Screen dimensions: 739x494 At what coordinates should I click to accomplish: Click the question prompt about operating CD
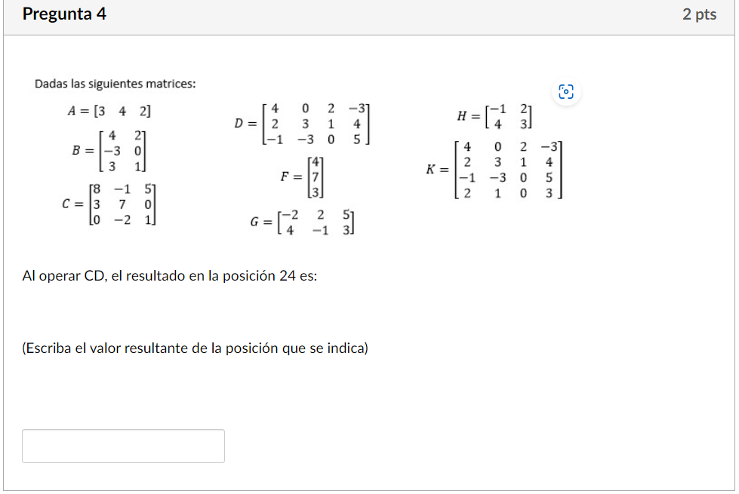168,275
